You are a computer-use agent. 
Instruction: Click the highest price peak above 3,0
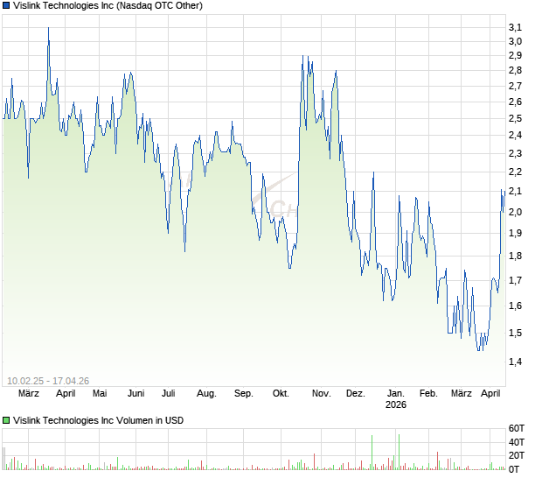(48, 28)
